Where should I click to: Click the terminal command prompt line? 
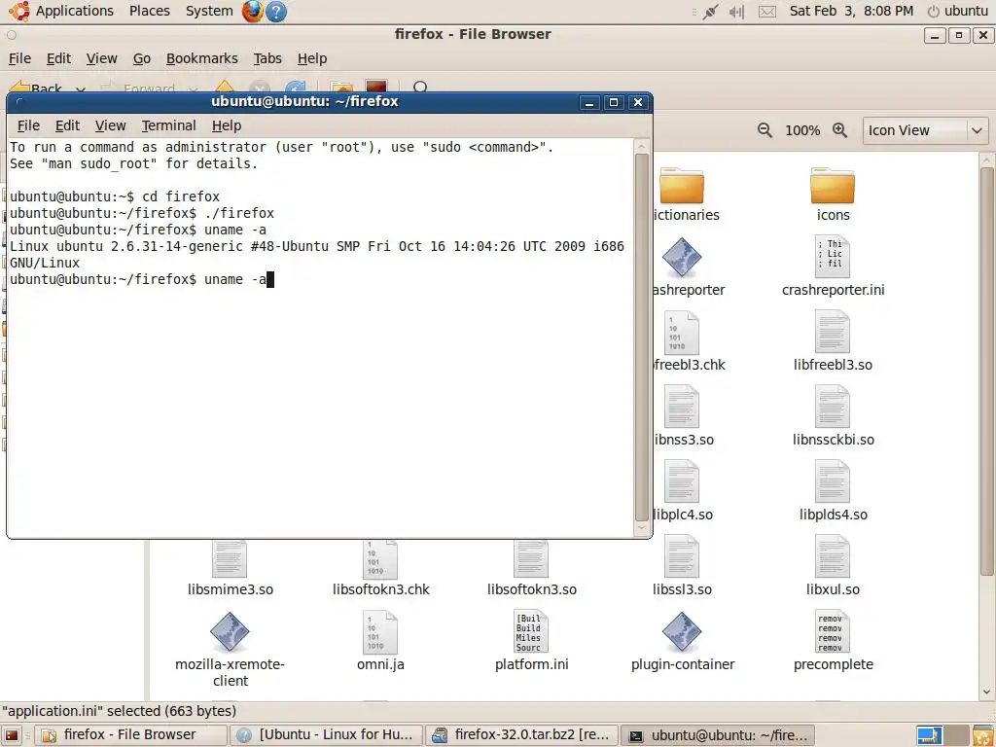pyautogui.click(x=142, y=279)
